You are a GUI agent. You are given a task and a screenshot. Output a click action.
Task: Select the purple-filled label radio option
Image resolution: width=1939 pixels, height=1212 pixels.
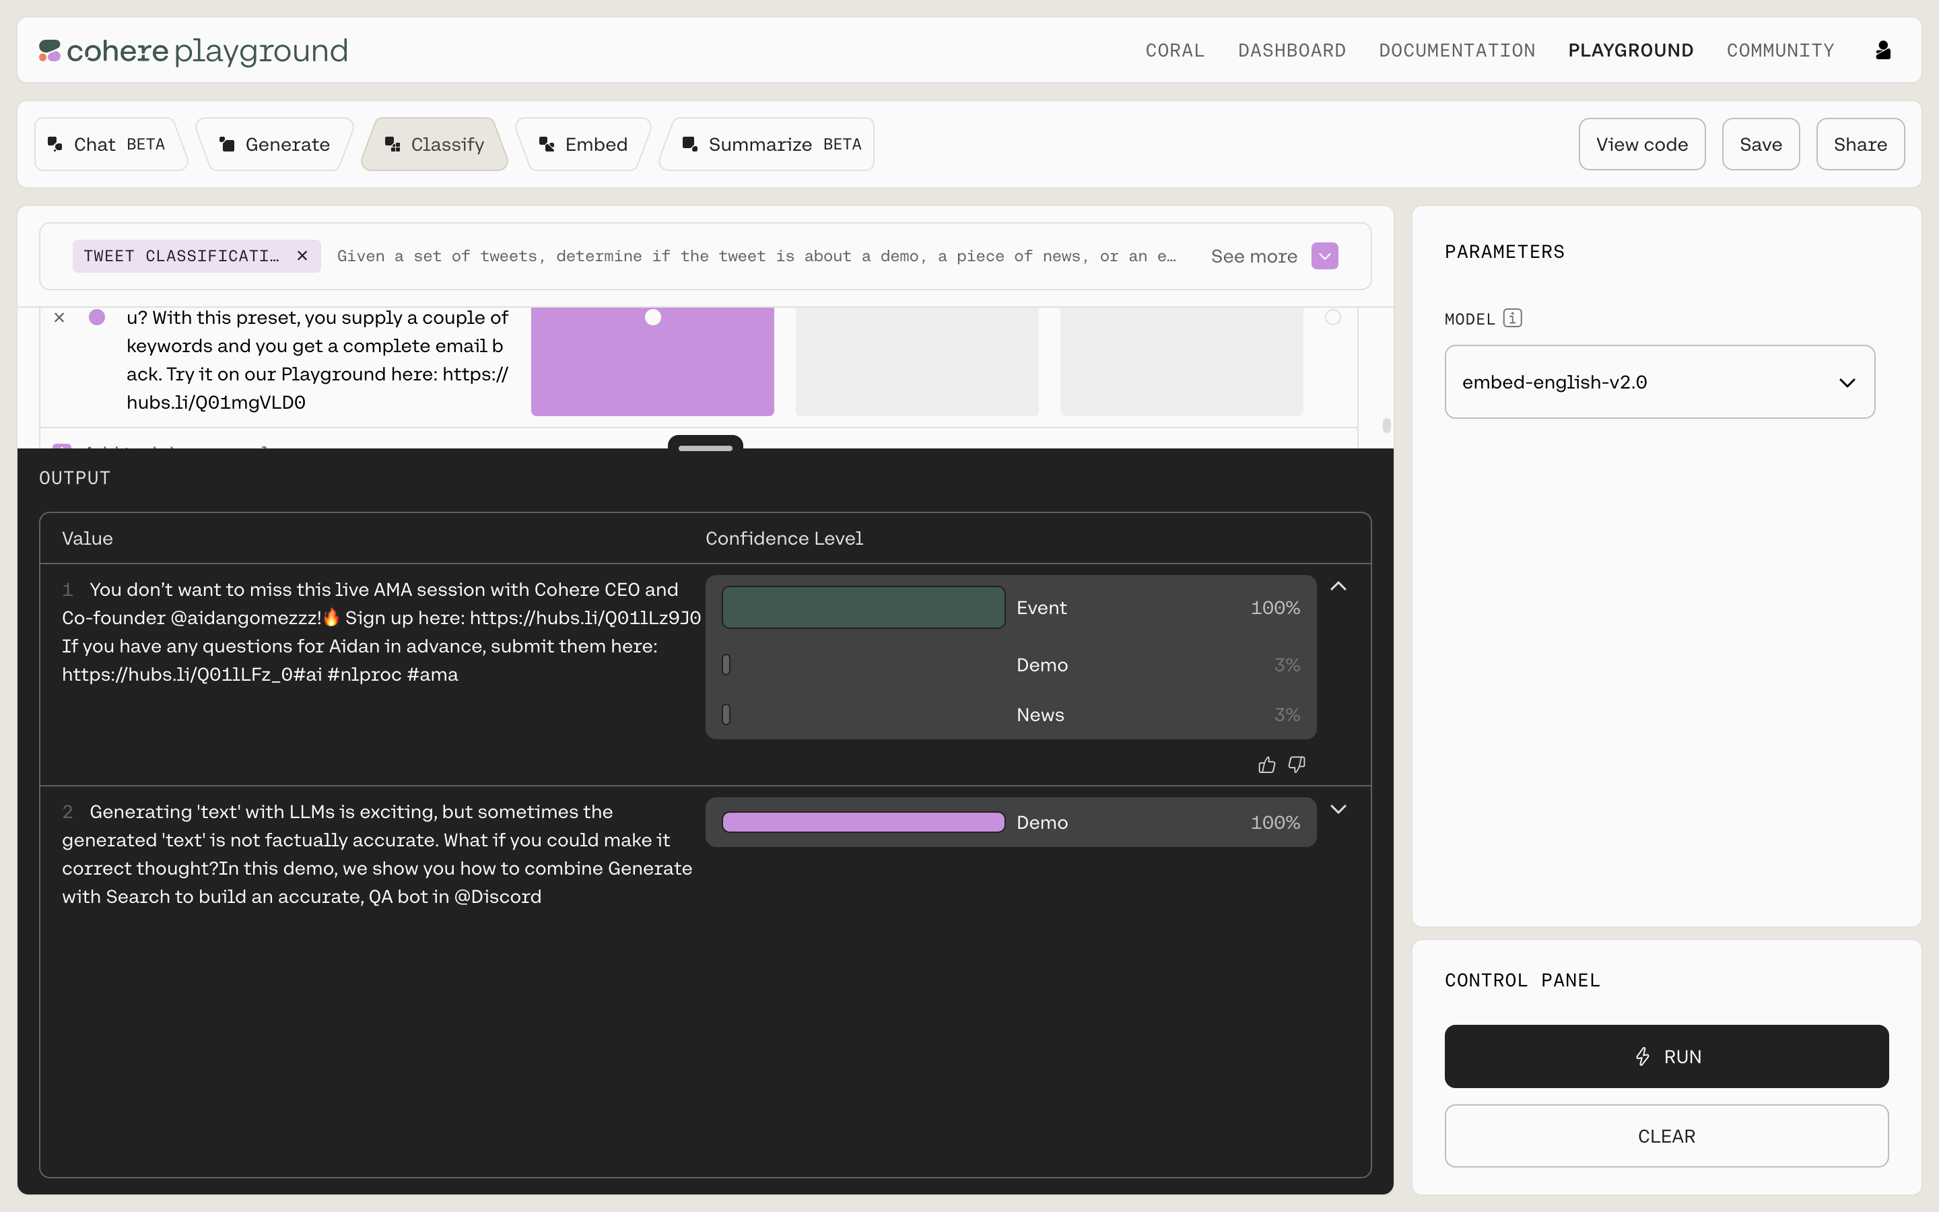tap(653, 317)
